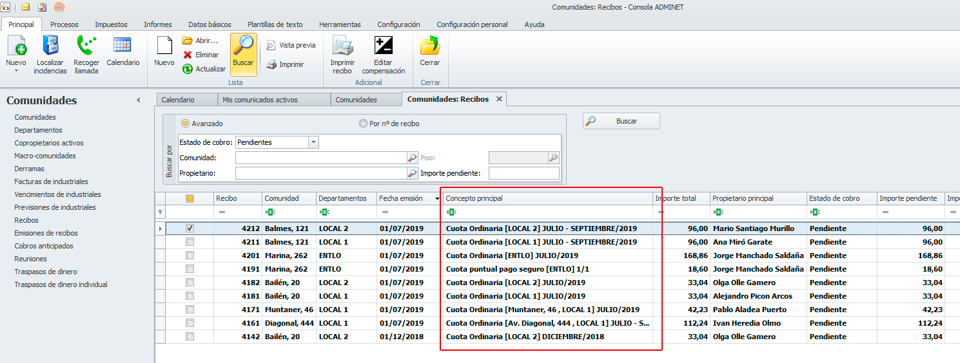This screenshot has width=960, height=363.
Task: Open Informes ribbon tab
Action: 158,24
